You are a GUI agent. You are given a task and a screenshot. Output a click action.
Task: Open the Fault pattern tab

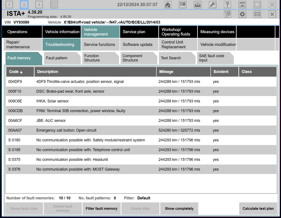pos(62,58)
